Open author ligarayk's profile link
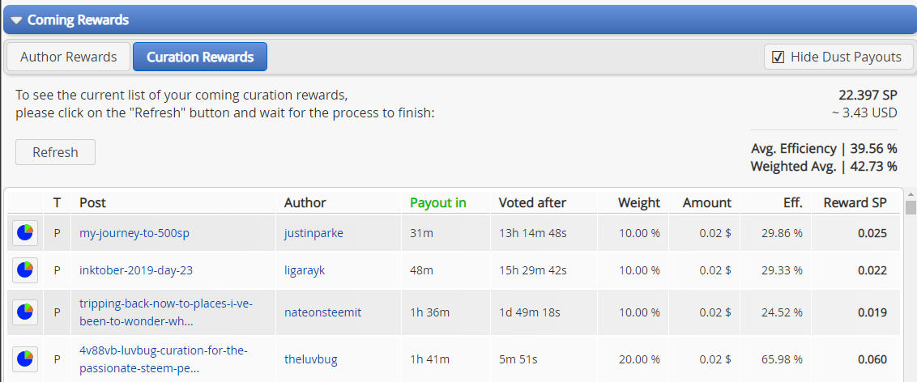The width and height of the screenshot is (917, 382). coord(305,270)
